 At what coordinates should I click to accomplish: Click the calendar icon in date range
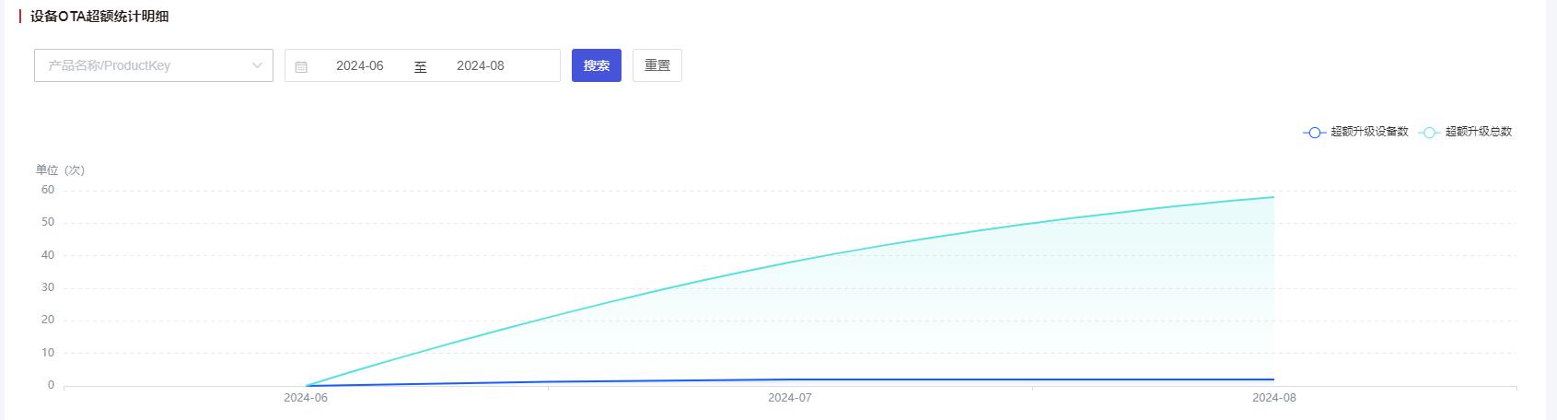point(301,66)
